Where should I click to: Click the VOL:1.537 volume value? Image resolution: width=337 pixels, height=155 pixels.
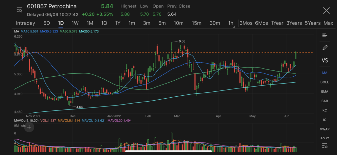[48, 121]
